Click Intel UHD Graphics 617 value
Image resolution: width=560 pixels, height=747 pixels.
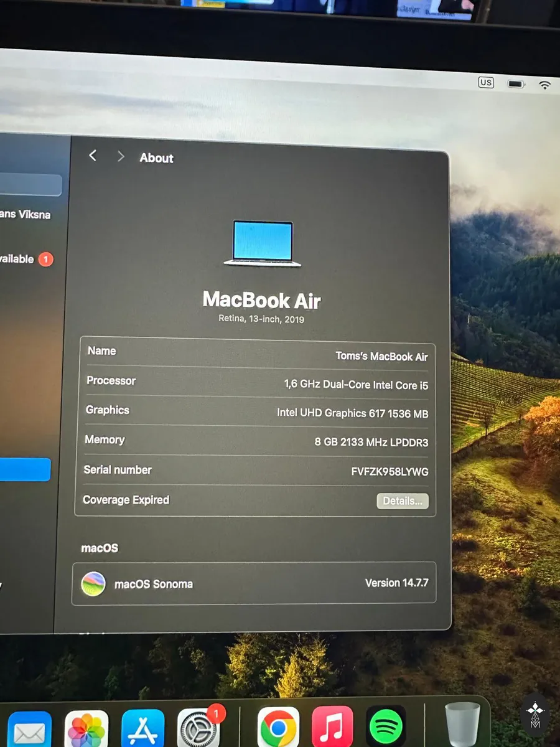point(352,413)
